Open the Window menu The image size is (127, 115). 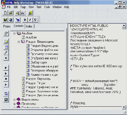[57, 7]
